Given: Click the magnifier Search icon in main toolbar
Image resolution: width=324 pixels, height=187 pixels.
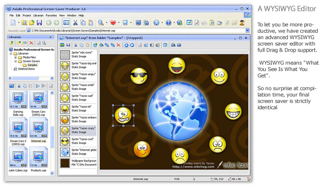Looking at the screenshot, I should point(101,23).
